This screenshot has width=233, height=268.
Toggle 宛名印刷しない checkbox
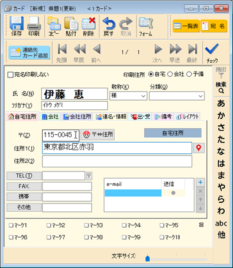pyautogui.click(x=10, y=75)
